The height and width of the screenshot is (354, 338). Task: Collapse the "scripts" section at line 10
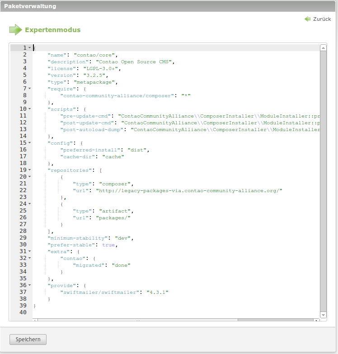29,109
